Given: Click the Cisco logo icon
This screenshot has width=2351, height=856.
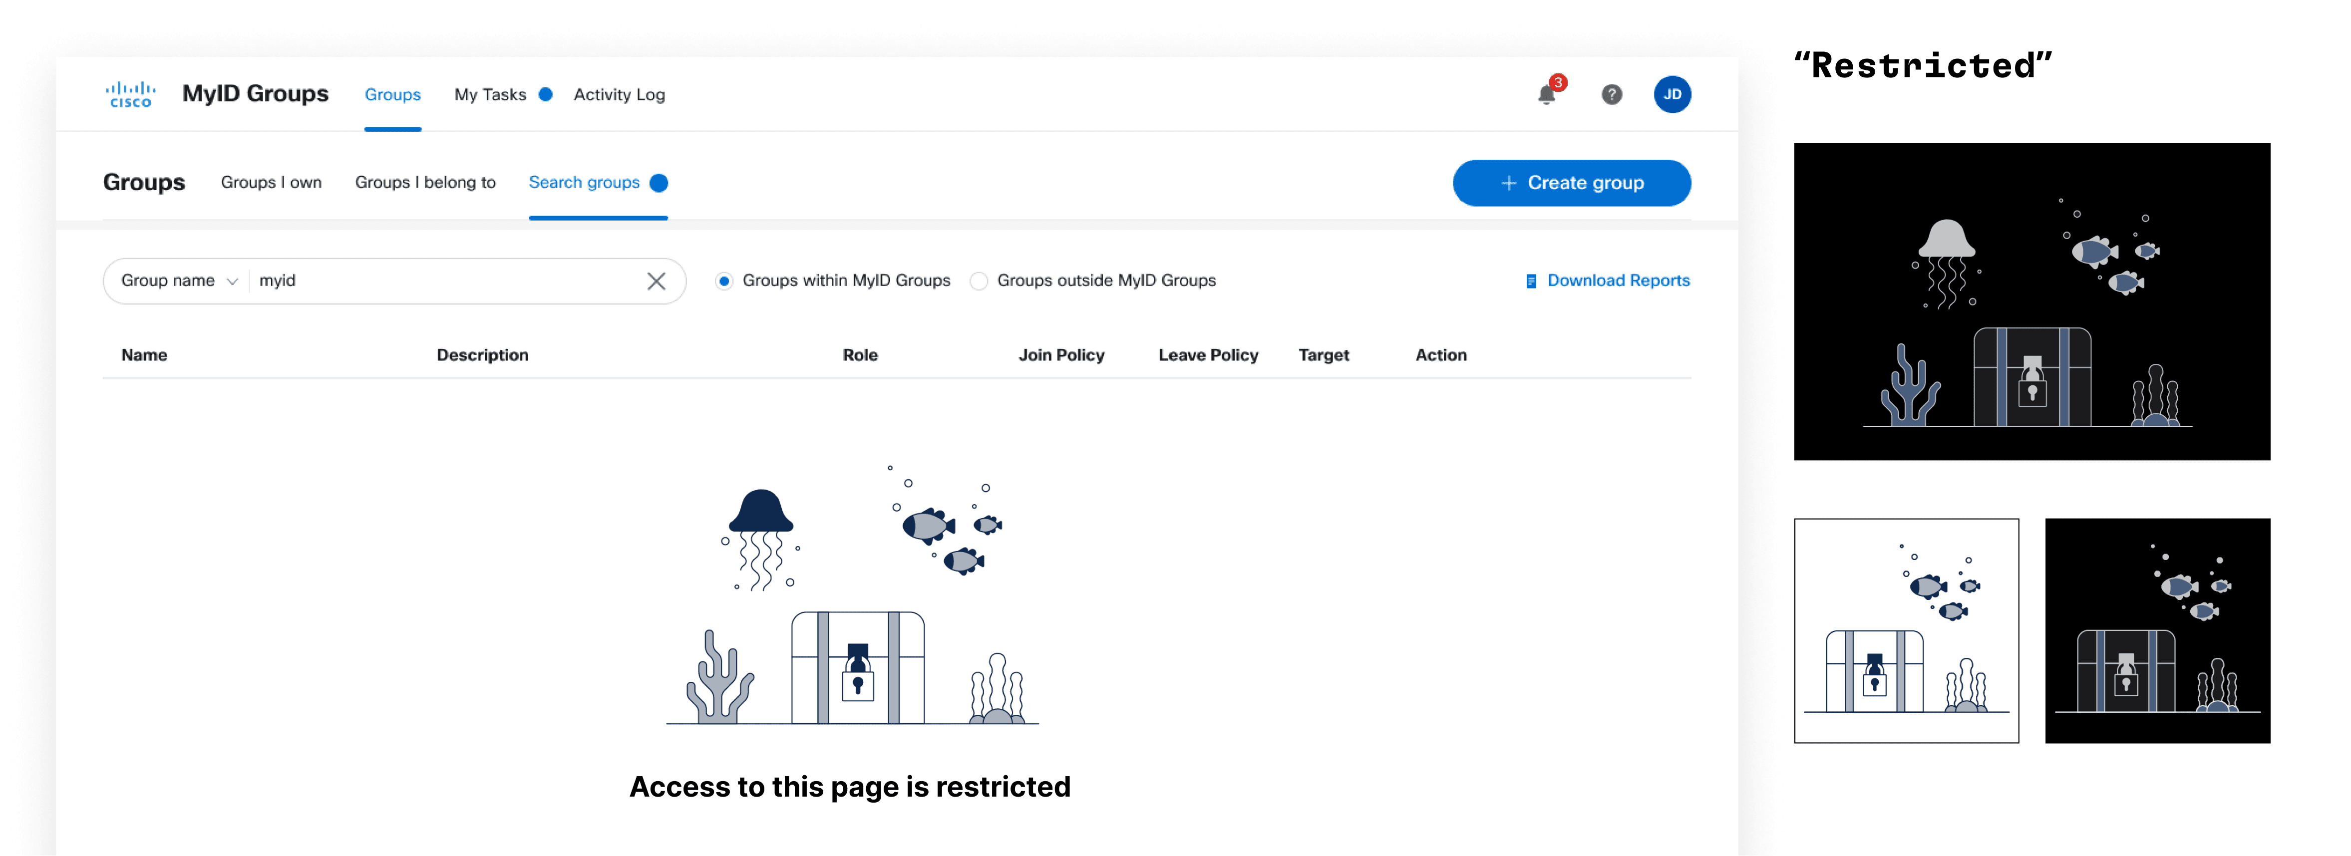Looking at the screenshot, I should (130, 94).
